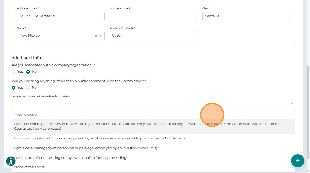310x173 pixels.
Task: Select the pro se filer option
Action: click(x=72, y=158)
